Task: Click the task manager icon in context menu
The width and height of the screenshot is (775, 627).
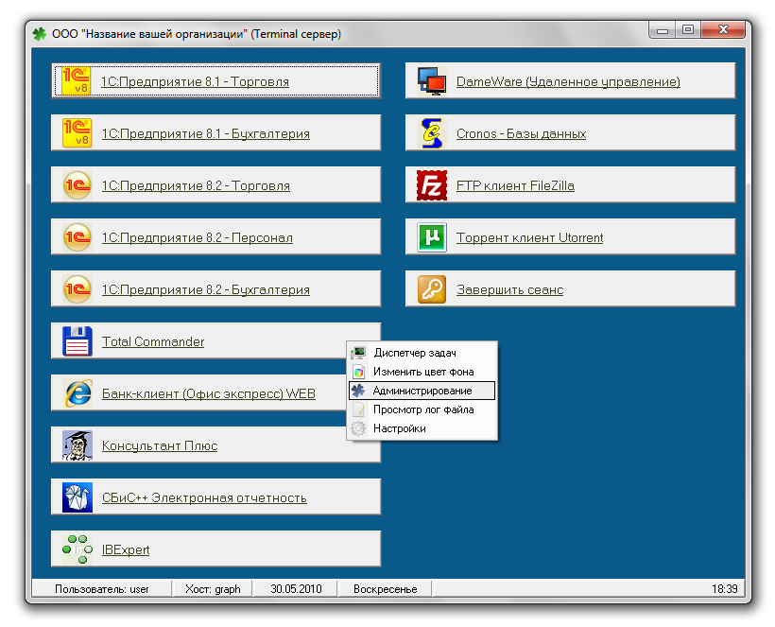Action: (358, 353)
